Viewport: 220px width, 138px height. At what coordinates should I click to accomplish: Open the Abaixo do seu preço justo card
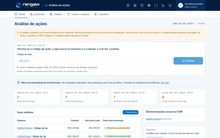point(86,97)
